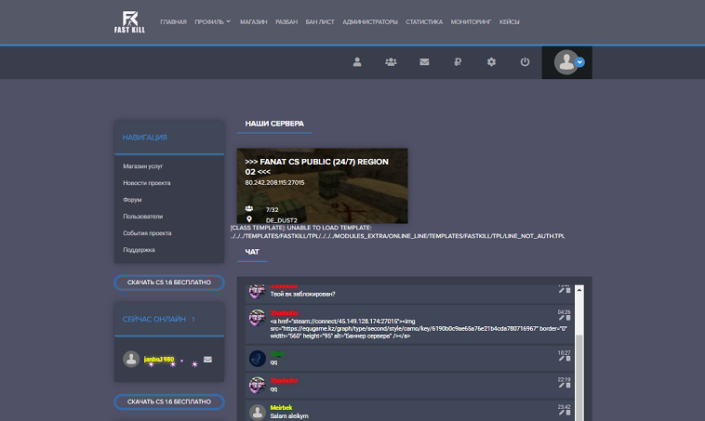
Task: Open the friends group icon
Action: pyautogui.click(x=391, y=62)
